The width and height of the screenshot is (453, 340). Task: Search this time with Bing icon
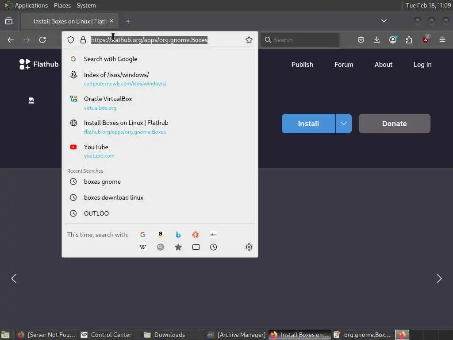click(178, 235)
